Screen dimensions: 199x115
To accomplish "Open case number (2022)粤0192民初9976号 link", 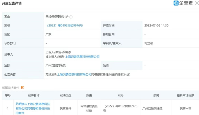I will [65, 25].
